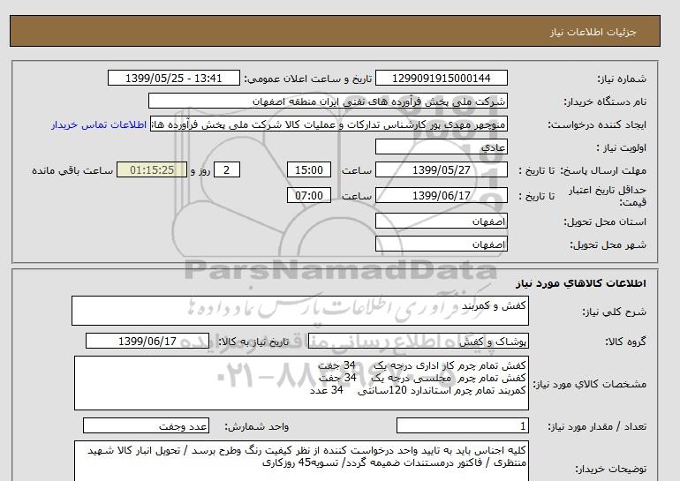Image resolution: width=680 pixels, height=481 pixels.
Task: Click the specification line کمربند تمام چرم استاندارد
Action: [418, 390]
